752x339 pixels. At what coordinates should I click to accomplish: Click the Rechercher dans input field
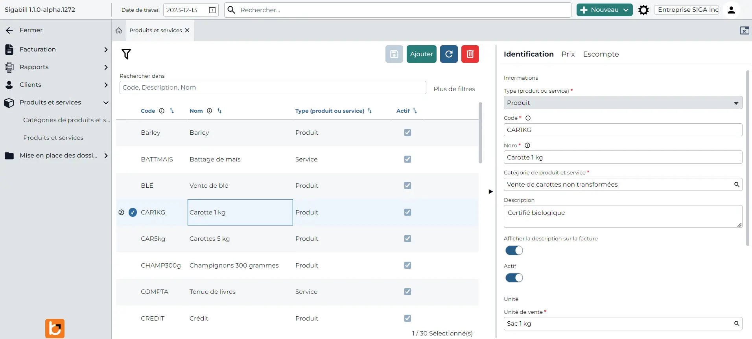pyautogui.click(x=273, y=88)
